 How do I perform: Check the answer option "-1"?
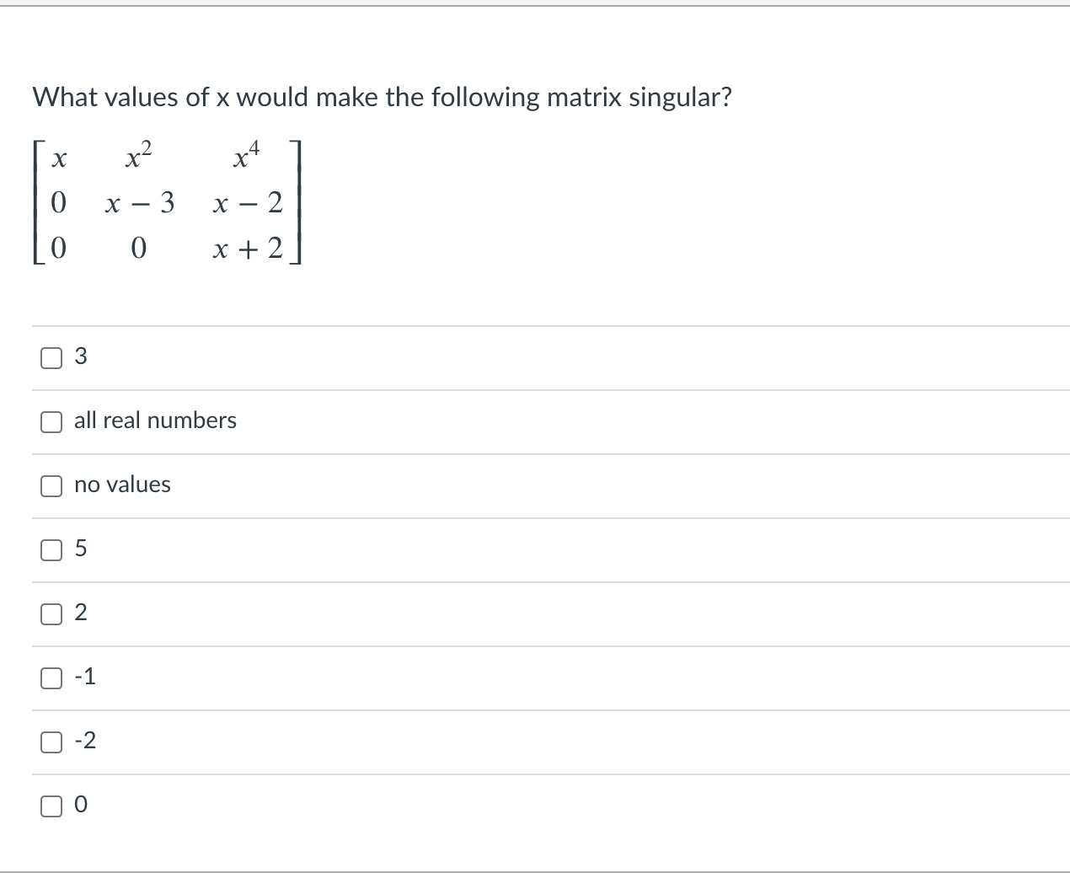pyautogui.click(x=51, y=678)
